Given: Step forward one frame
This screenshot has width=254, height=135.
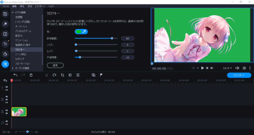Looking at the screenshot, I should coord(207,68).
